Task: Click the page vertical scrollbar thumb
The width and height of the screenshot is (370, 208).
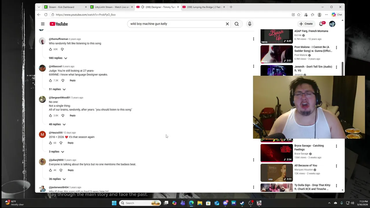Action: pyautogui.click(x=343, y=69)
